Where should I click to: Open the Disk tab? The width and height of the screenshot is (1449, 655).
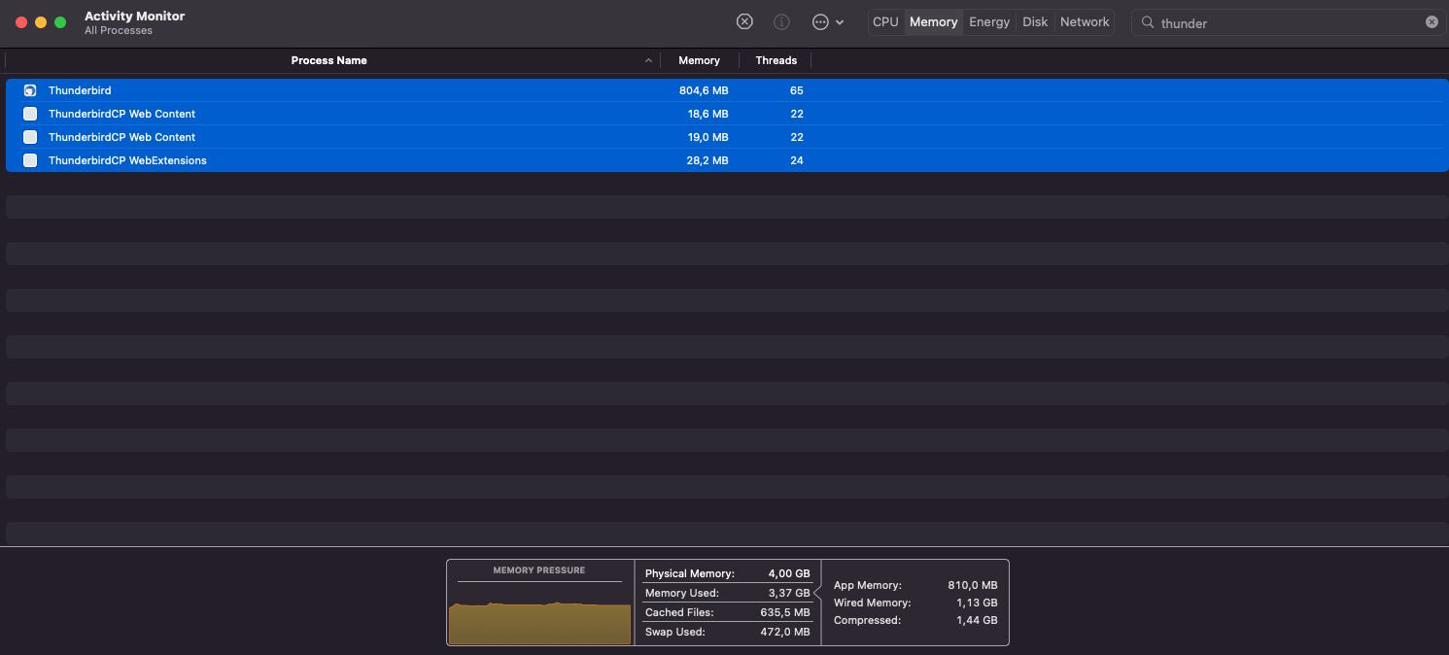click(1035, 22)
